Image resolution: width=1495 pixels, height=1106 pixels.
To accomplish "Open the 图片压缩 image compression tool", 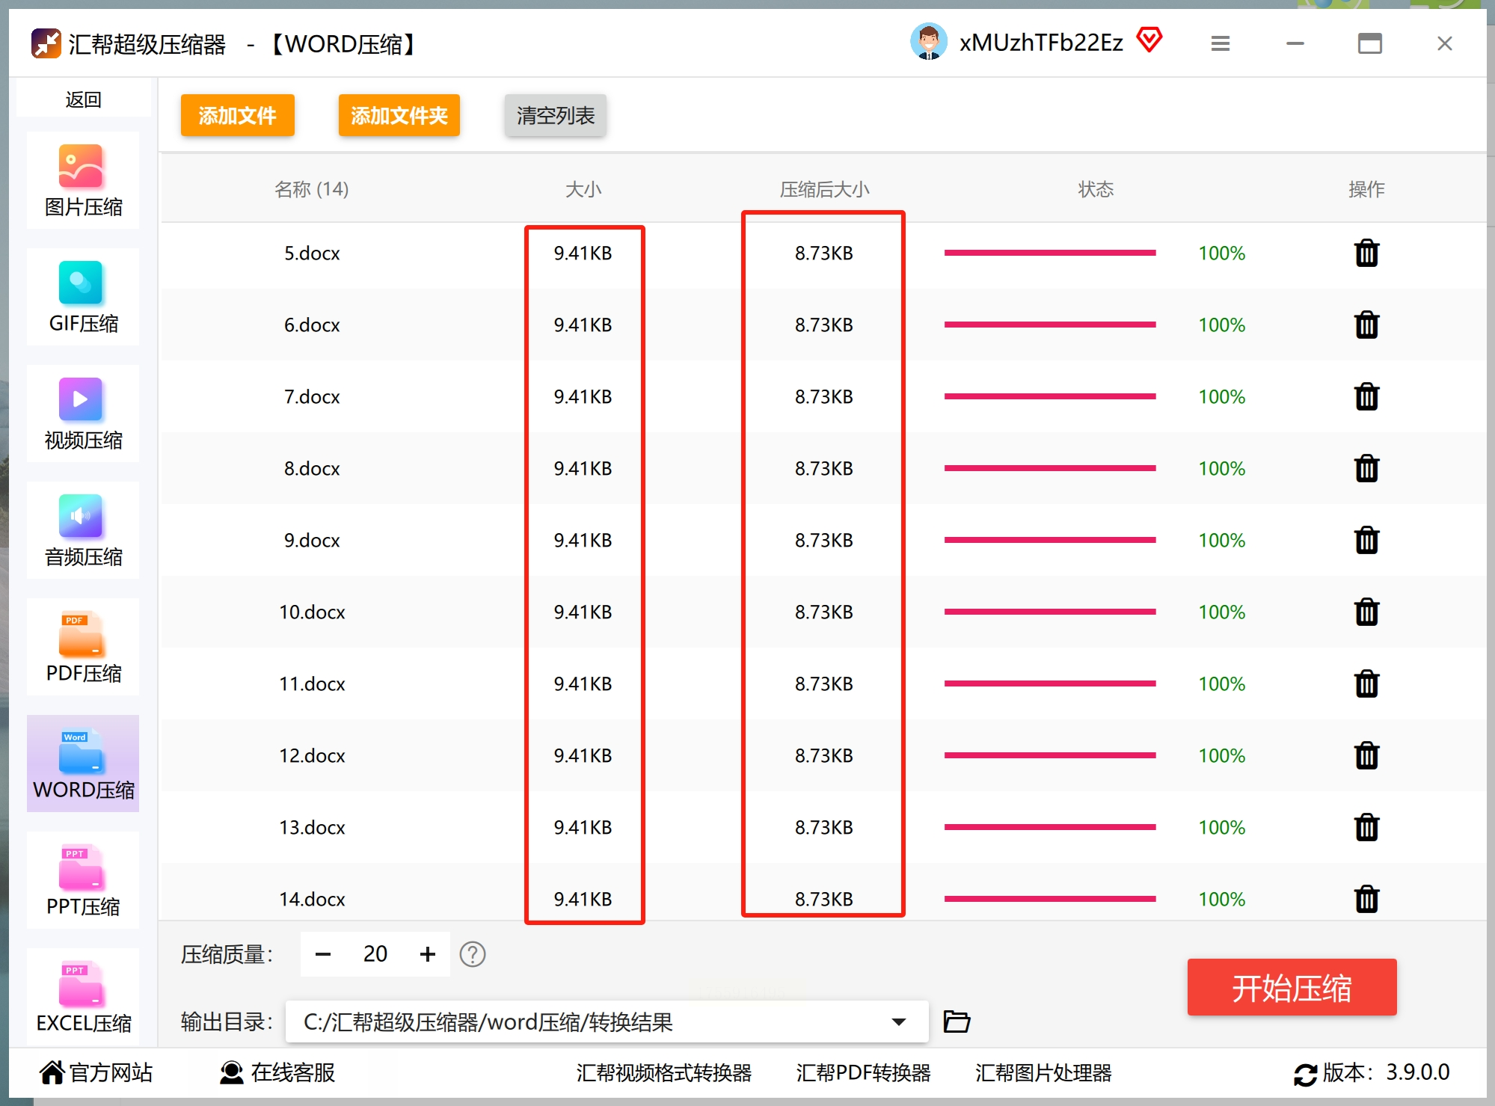I will coord(83,179).
